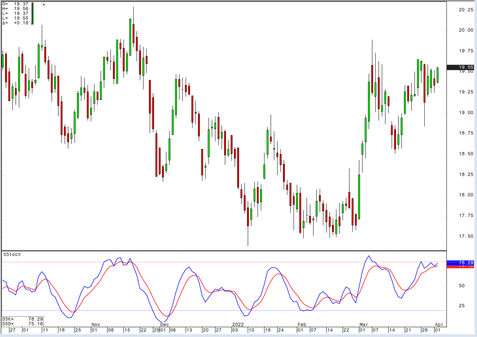Click the 19.00 price axis label
Image resolution: width=477 pixels, height=337 pixels.
click(x=466, y=113)
